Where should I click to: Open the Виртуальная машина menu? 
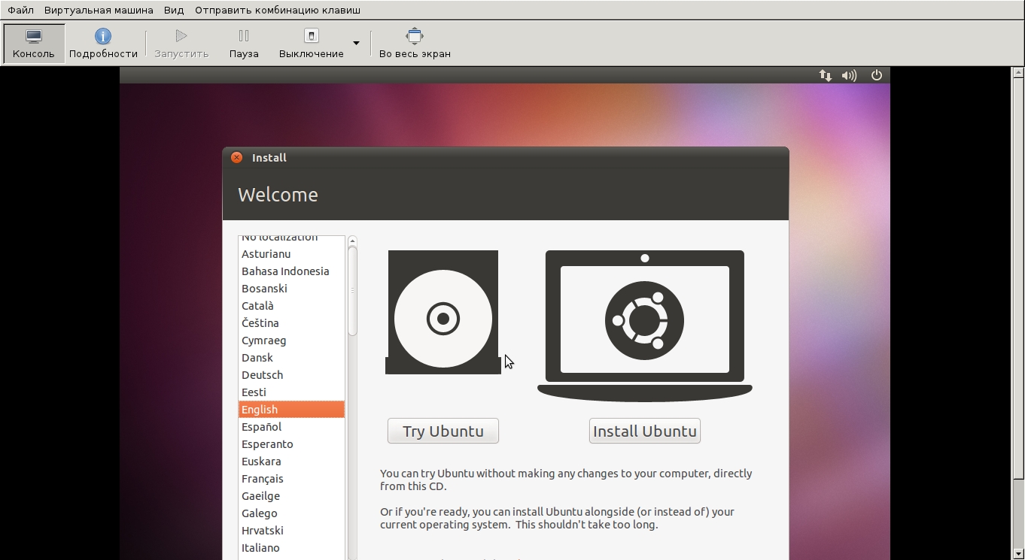coord(99,11)
